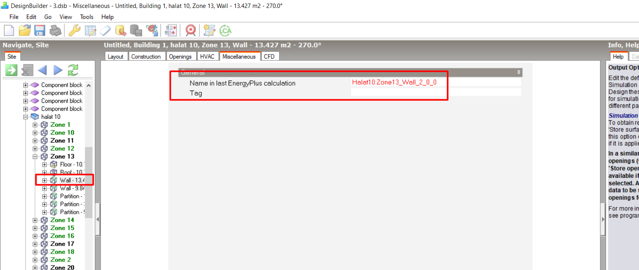
Task: Open options using the yellow wrench icon
Action: [74, 31]
